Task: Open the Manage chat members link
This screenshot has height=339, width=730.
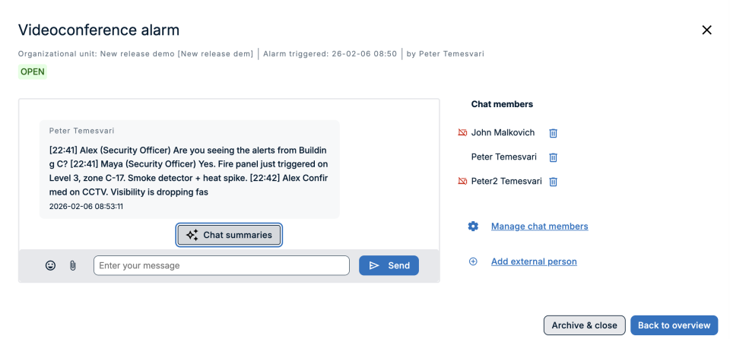Action: (x=539, y=226)
